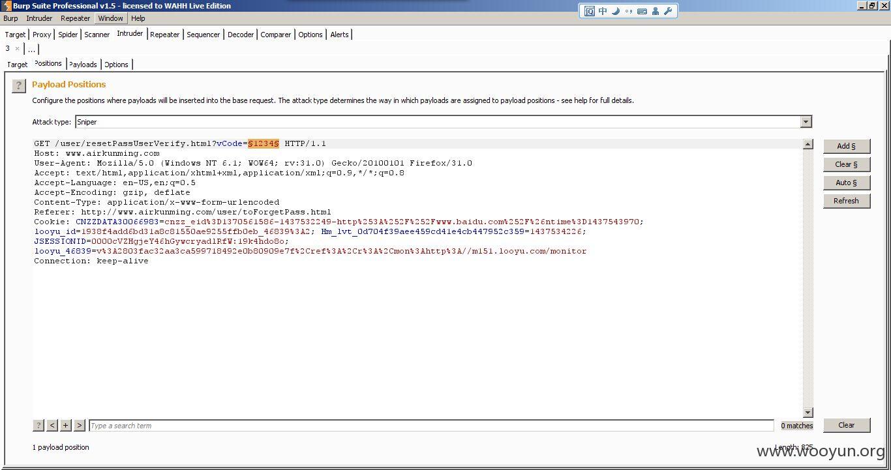This screenshot has height=470, width=891.
Task: Switch to the Scanner tab
Action: click(x=97, y=35)
